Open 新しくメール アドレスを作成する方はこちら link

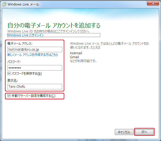[33, 55]
